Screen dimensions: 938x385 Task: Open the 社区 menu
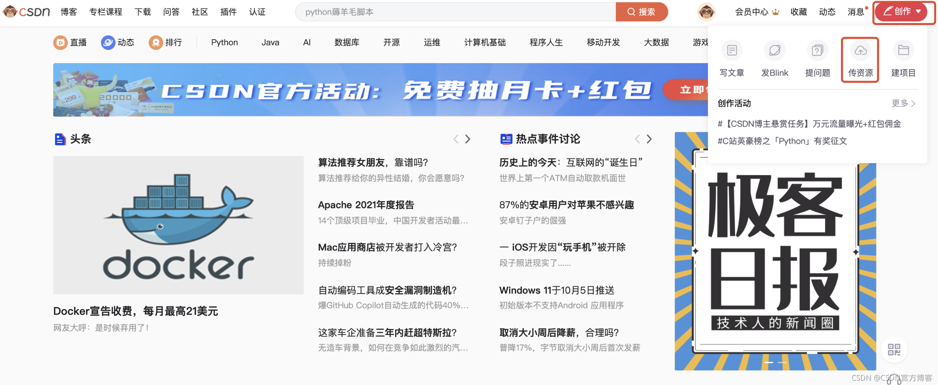[200, 12]
